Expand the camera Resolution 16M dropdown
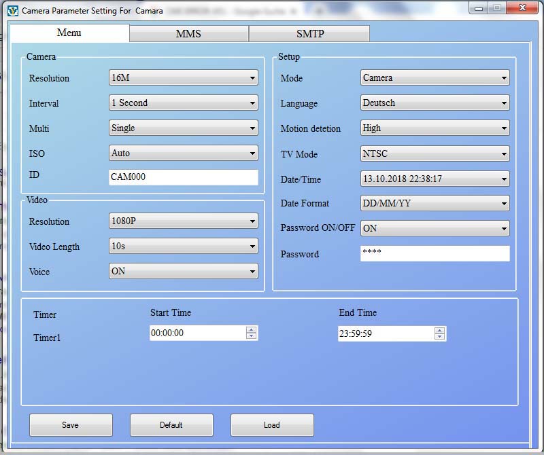 (184, 78)
